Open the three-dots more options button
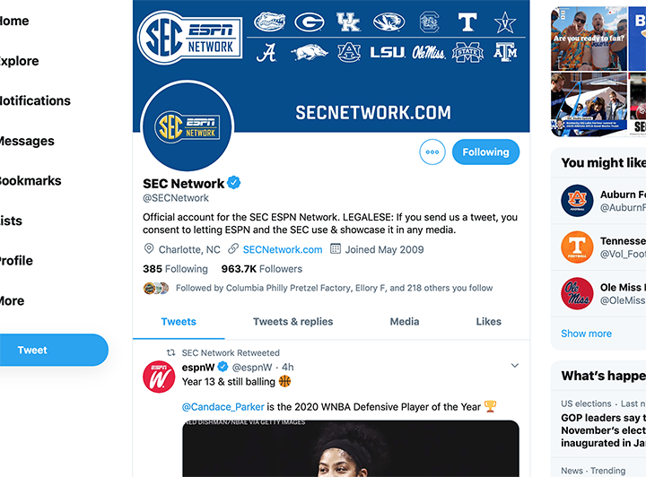Viewport: 646px width, 477px height. 432,152
